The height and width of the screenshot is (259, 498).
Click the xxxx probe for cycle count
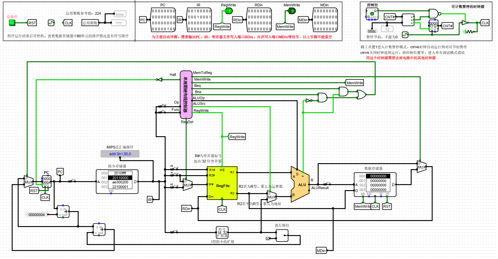pos(120,14)
